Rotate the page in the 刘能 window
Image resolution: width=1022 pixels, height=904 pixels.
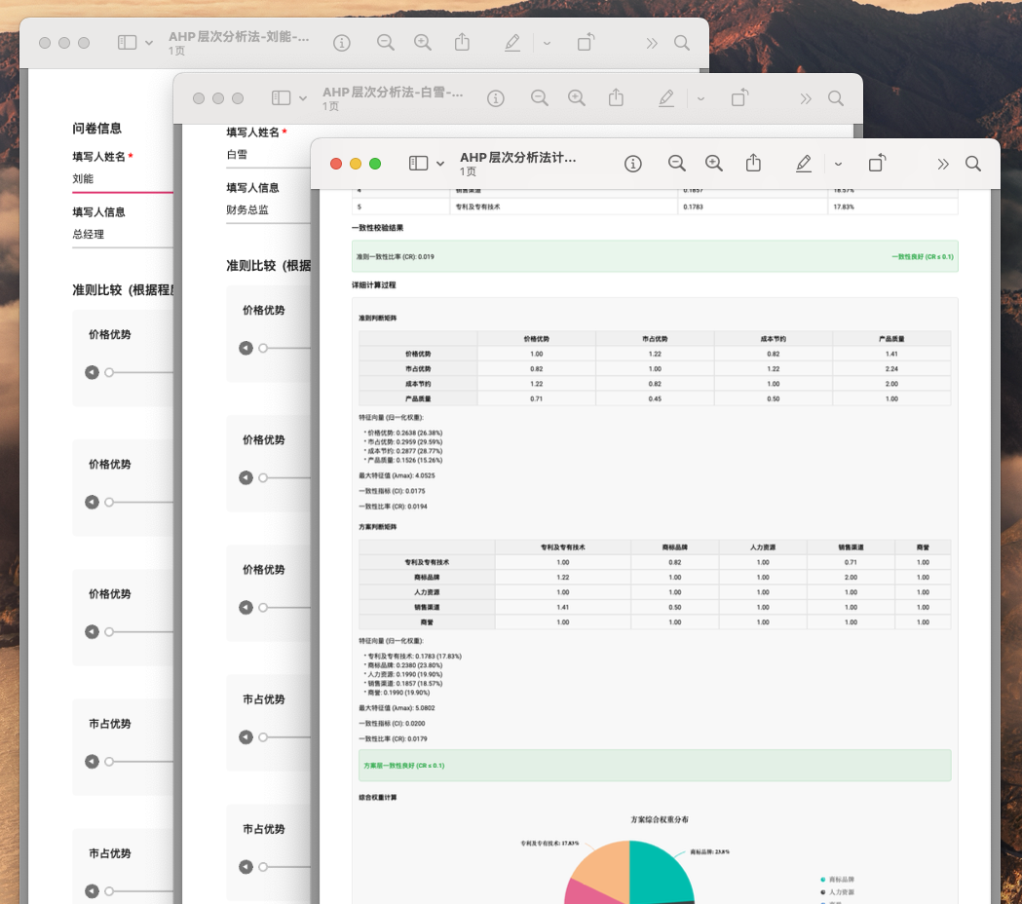click(x=586, y=42)
